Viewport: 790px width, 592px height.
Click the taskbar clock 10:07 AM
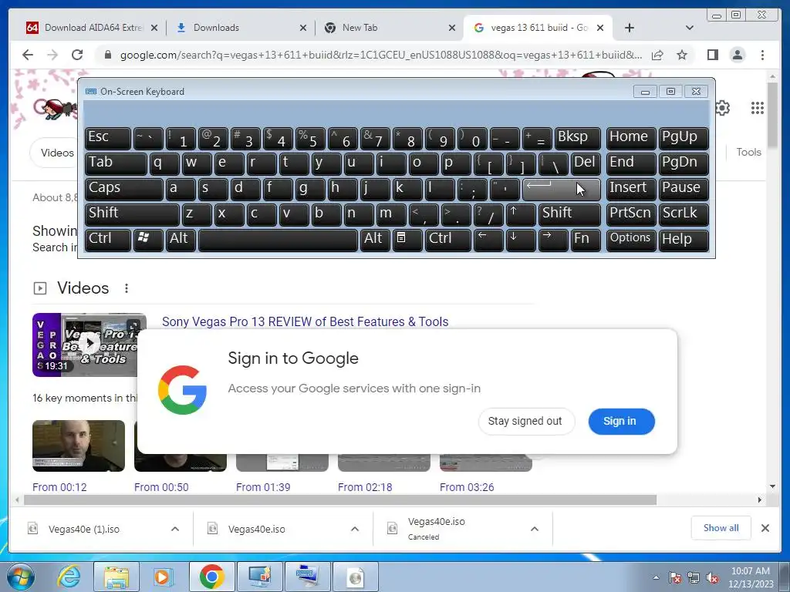tap(750, 577)
